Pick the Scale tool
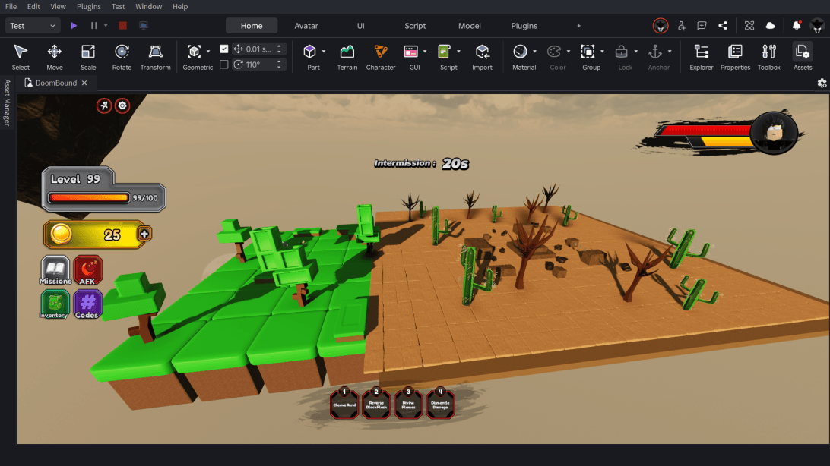This screenshot has width=830, height=466. click(x=88, y=56)
